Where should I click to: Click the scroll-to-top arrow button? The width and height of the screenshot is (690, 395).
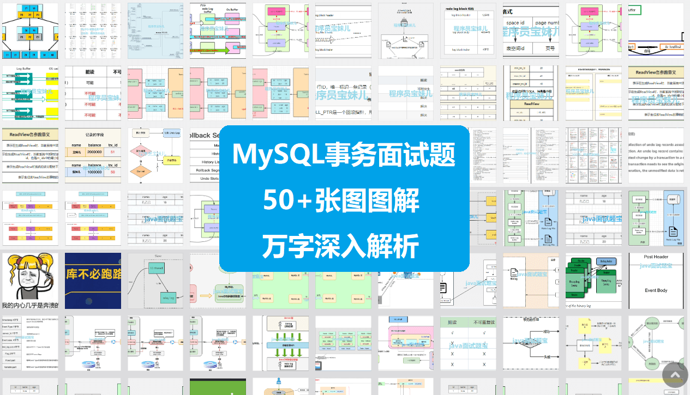point(675,375)
